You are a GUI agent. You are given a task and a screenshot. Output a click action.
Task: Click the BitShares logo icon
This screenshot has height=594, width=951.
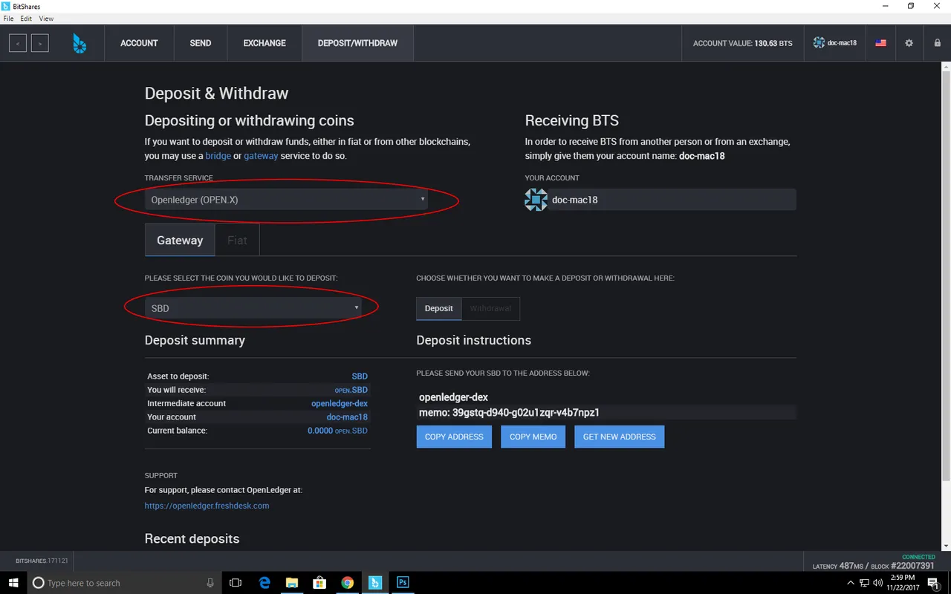coord(79,43)
